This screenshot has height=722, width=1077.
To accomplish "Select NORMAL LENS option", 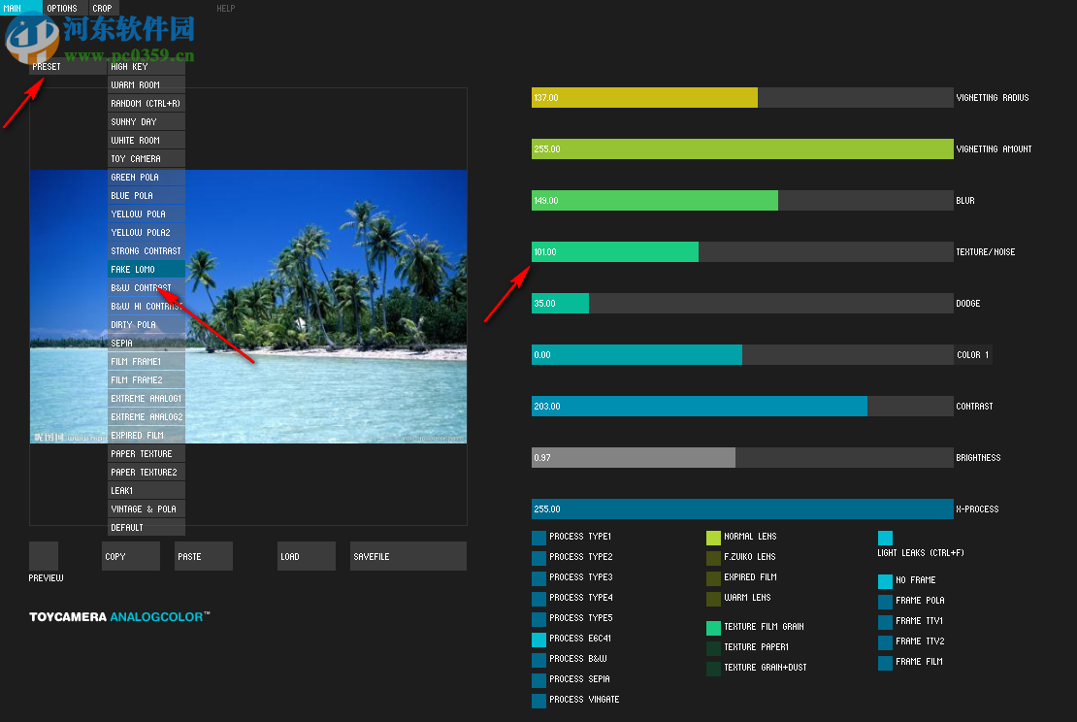I will 714,538.
